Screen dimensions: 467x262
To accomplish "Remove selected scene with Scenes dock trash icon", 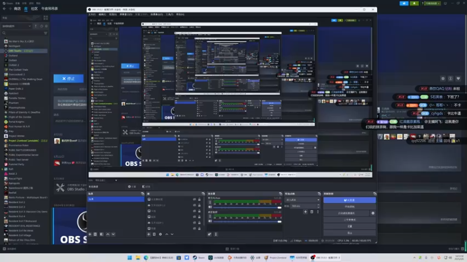I will coord(95,235).
